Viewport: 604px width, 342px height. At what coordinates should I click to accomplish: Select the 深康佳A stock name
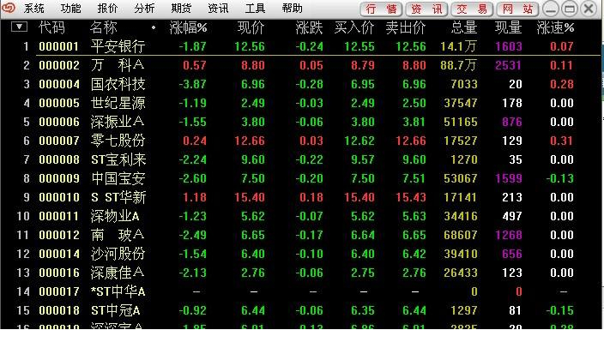[x=118, y=273]
